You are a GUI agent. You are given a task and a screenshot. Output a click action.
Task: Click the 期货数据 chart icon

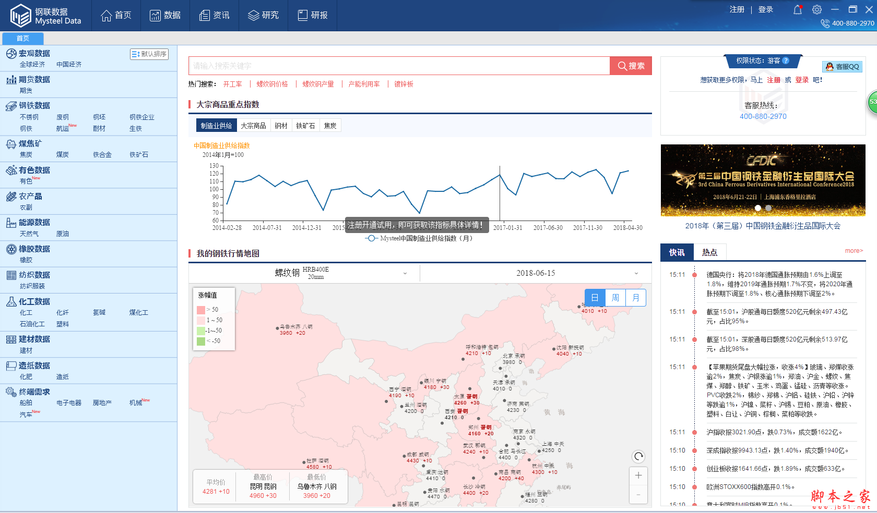click(11, 80)
